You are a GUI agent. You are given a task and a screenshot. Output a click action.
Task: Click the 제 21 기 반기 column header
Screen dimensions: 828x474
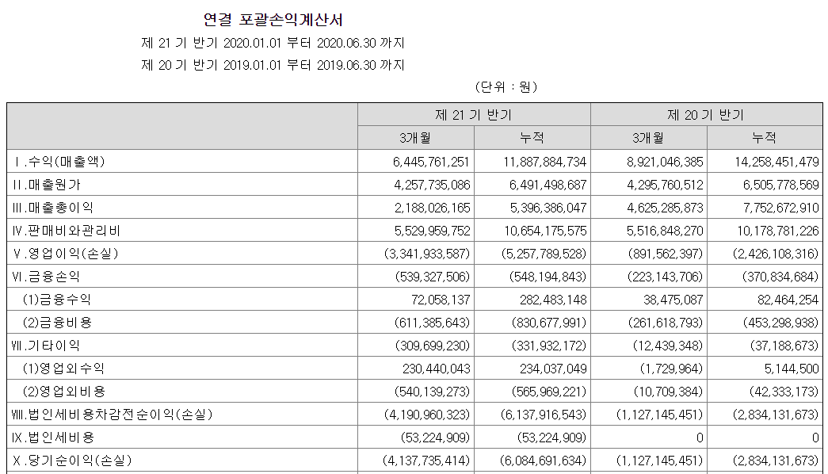pos(474,115)
